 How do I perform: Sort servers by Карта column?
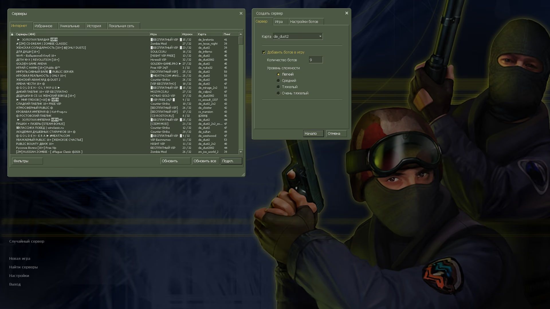[210, 34]
